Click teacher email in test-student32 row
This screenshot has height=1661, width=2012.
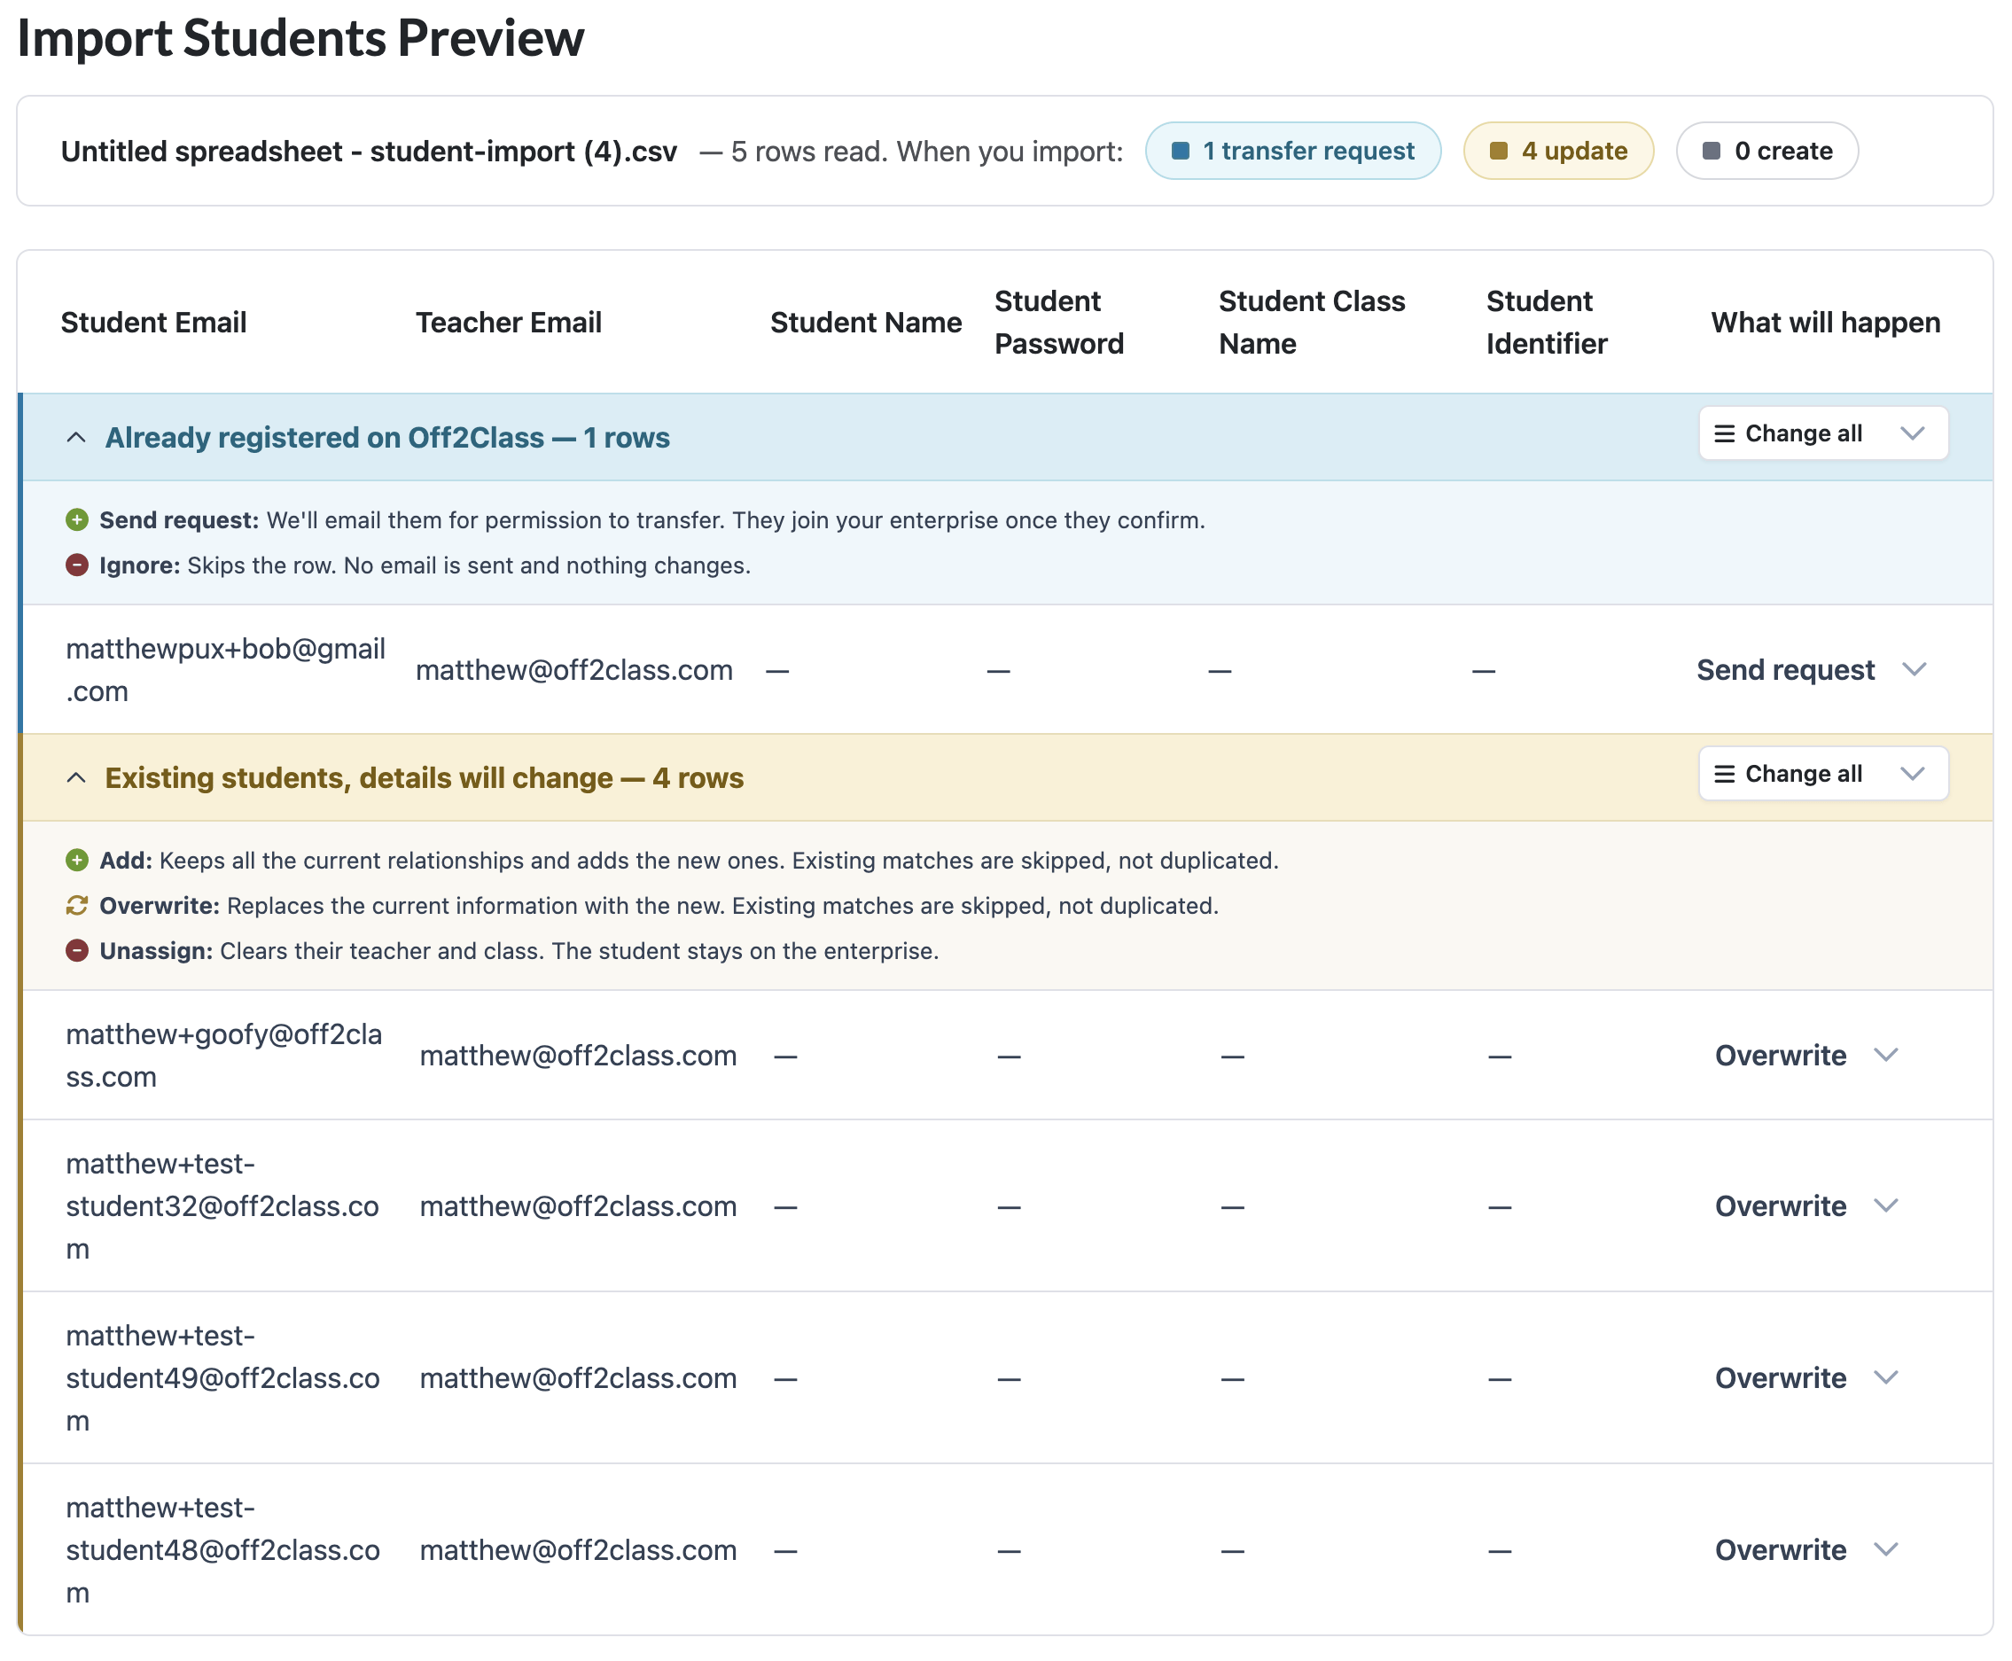578,1205
